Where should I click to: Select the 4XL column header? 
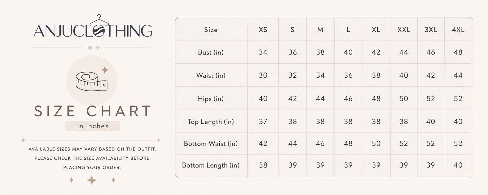458,30
